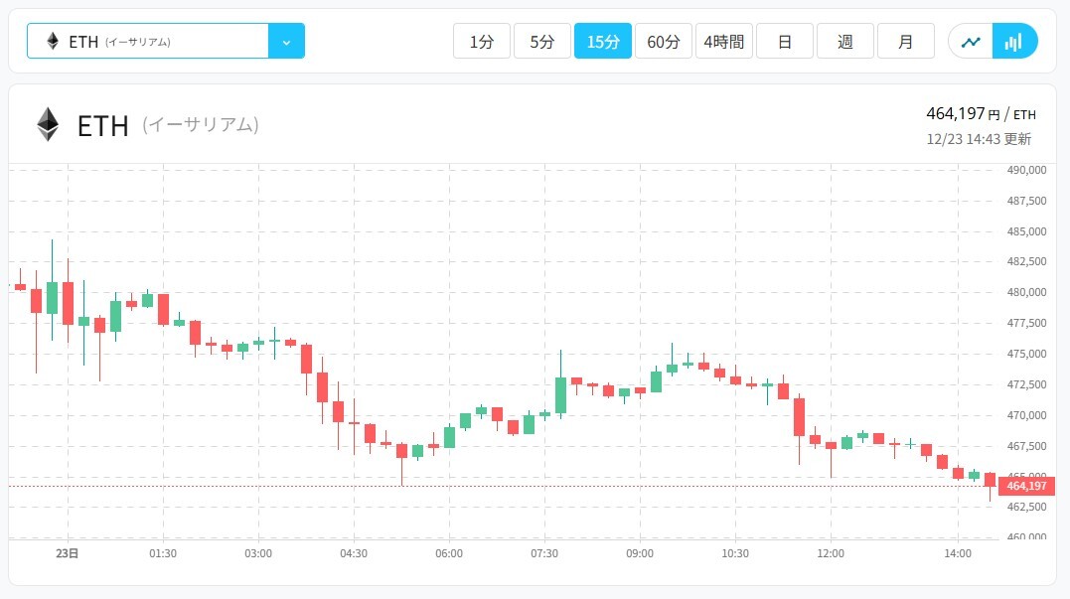Switch to daily 日 interval

click(785, 42)
